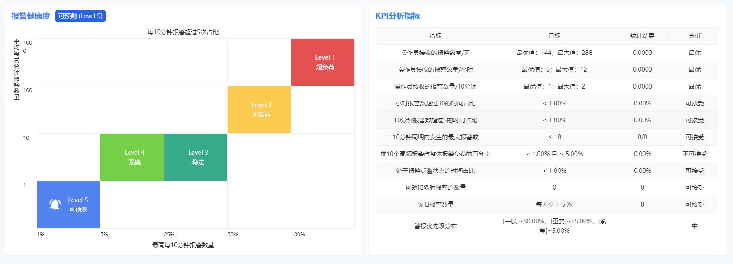Click the 报警健康度 panel title
The width and height of the screenshot is (733, 264).
pyautogui.click(x=31, y=16)
